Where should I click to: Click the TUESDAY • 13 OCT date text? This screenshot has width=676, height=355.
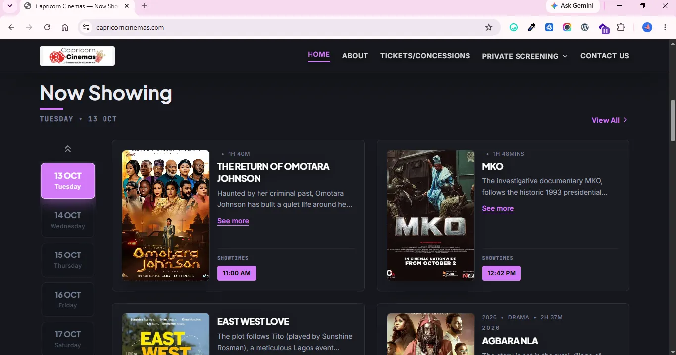[x=78, y=119]
